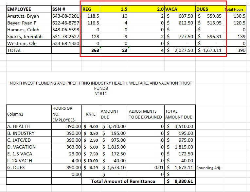Select the Beyer, Ryan P name cell

tap(29, 23)
